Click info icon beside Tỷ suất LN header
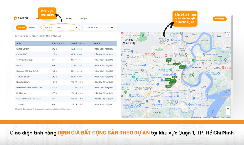The height and width of the screenshot is (145, 244). tap(61, 43)
